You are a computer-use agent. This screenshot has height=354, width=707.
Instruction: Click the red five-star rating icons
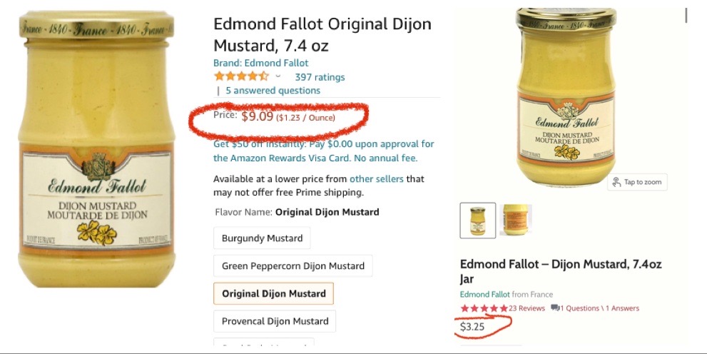point(484,308)
